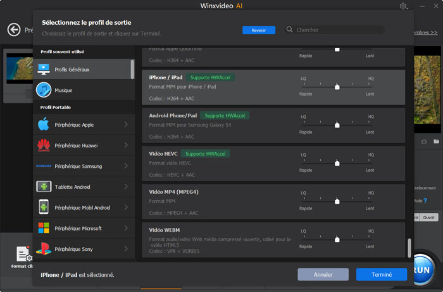Screen dimensions: 443x292
Task: Click the Microsoft Windows logo icon
Action: (44, 228)
